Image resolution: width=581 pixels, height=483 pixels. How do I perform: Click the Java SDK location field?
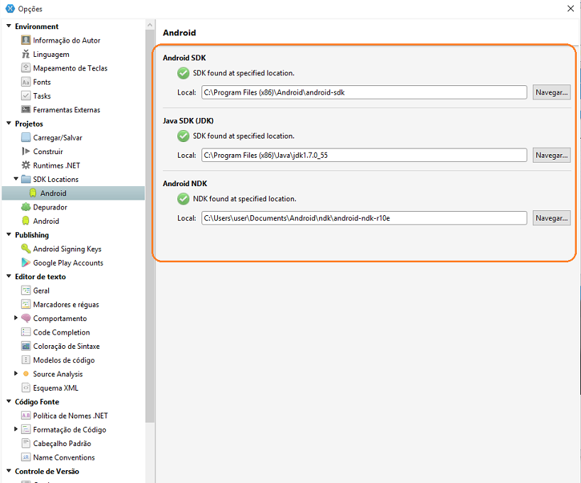pyautogui.click(x=364, y=155)
